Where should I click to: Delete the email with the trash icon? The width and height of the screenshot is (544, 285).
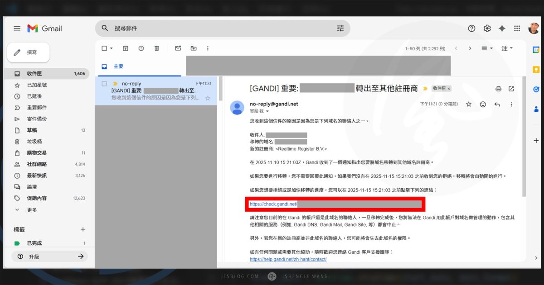[x=156, y=48]
